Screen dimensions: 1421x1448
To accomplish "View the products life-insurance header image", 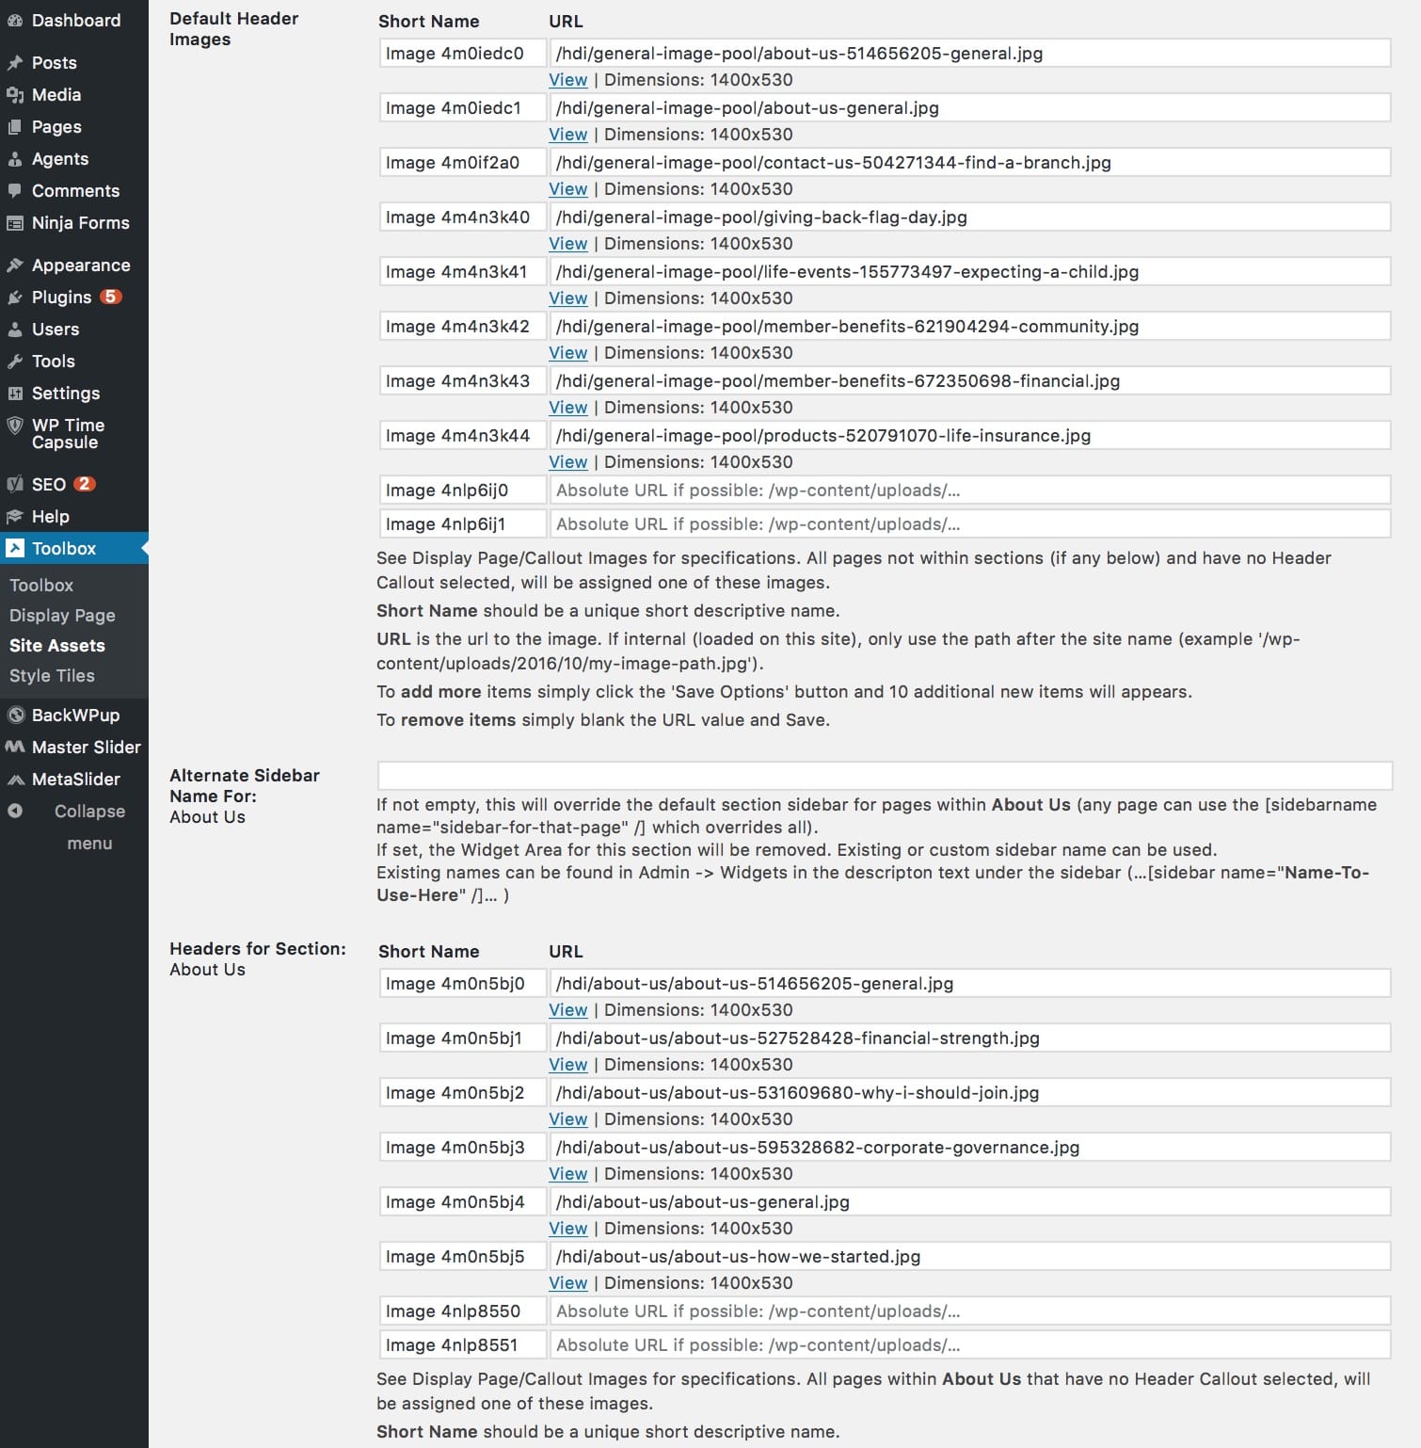I will [x=567, y=462].
